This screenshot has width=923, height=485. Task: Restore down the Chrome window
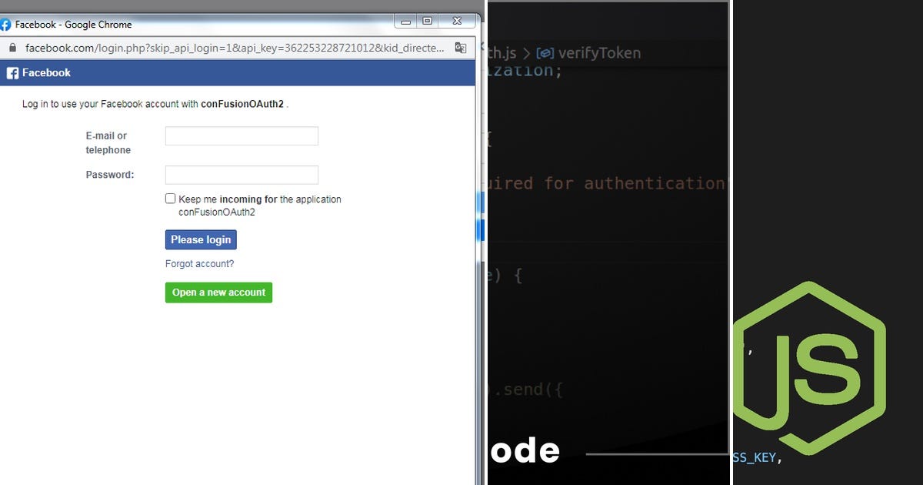point(428,21)
